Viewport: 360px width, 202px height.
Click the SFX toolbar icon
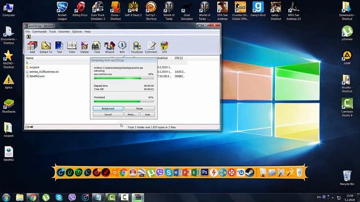coord(164,47)
